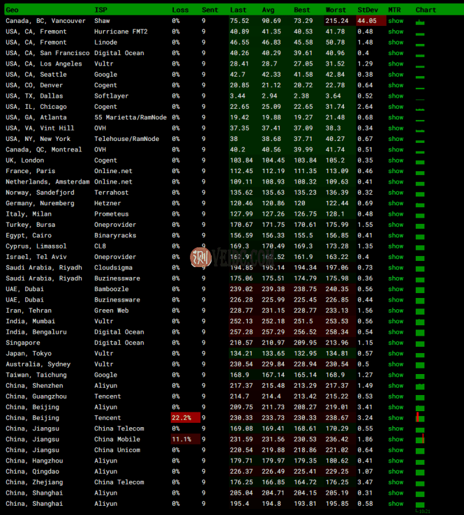Select the 22.2% loss cell
Viewport: 464px width, 515px height.
click(186, 418)
